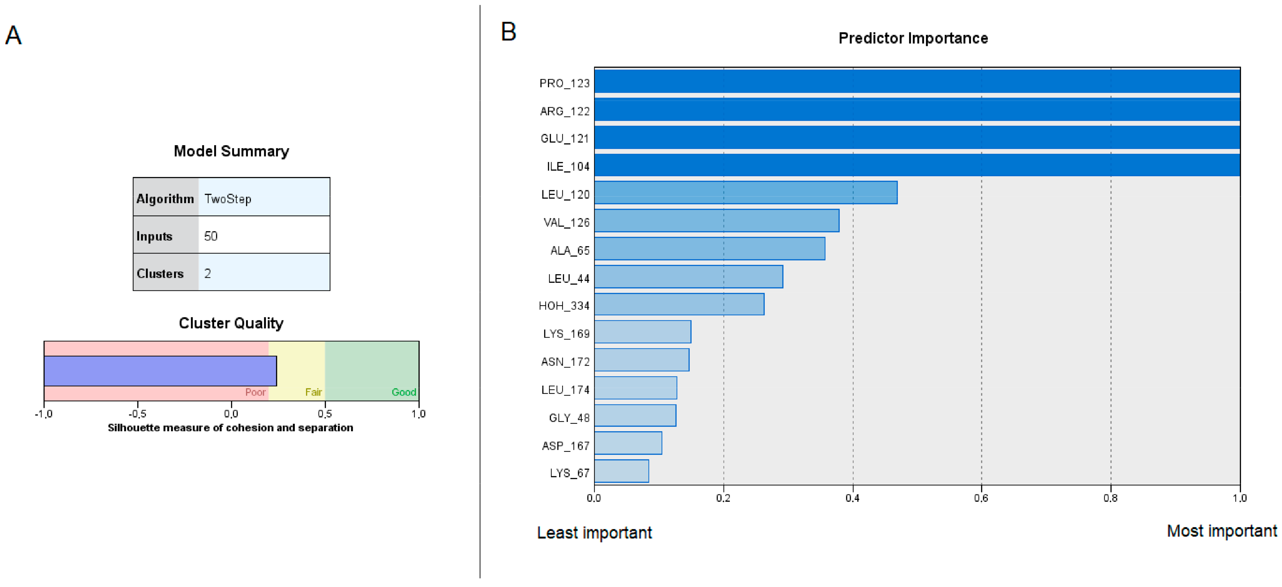Select the HOH_334 predictor bar
The image size is (1282, 587).
coord(679,304)
